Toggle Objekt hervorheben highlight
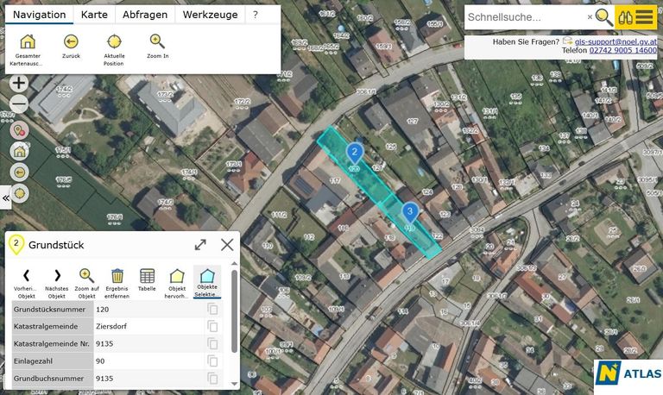This screenshot has width=663, height=395. coord(177,276)
